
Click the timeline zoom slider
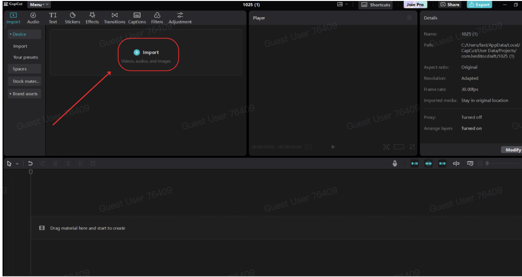point(502,164)
